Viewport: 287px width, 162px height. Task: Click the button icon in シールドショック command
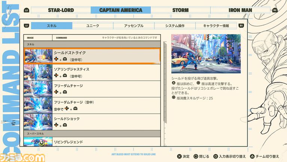pos(65,125)
